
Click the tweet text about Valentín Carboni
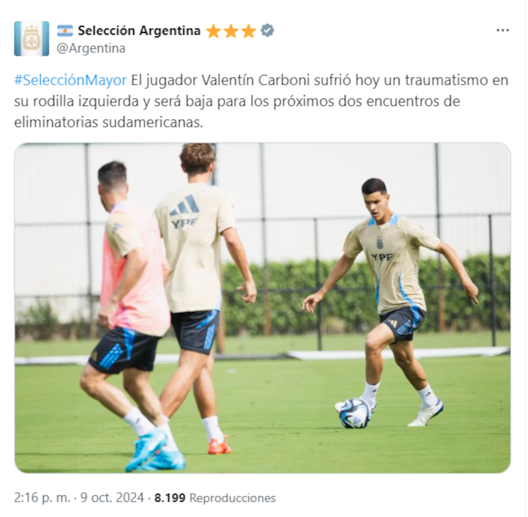[x=261, y=101]
